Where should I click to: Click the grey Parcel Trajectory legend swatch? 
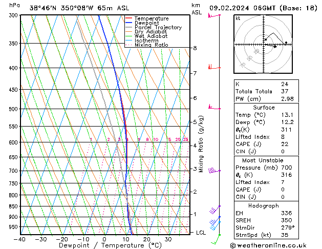[x=129, y=27]
